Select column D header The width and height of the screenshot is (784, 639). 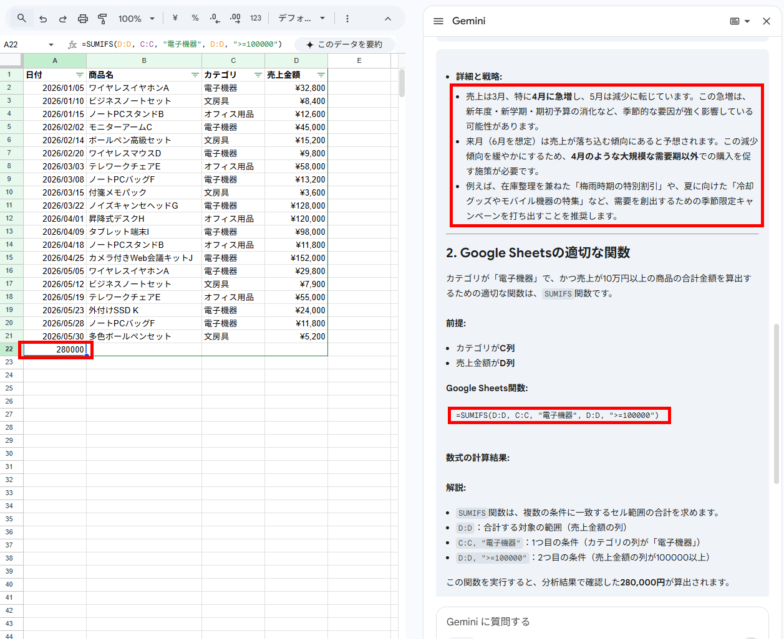296,60
